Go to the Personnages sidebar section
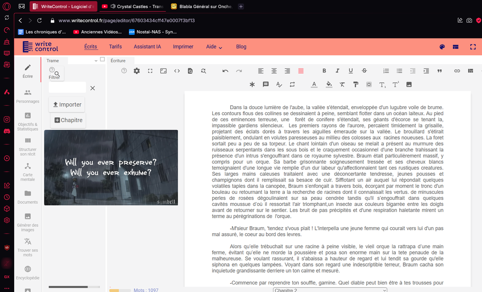 click(28, 96)
